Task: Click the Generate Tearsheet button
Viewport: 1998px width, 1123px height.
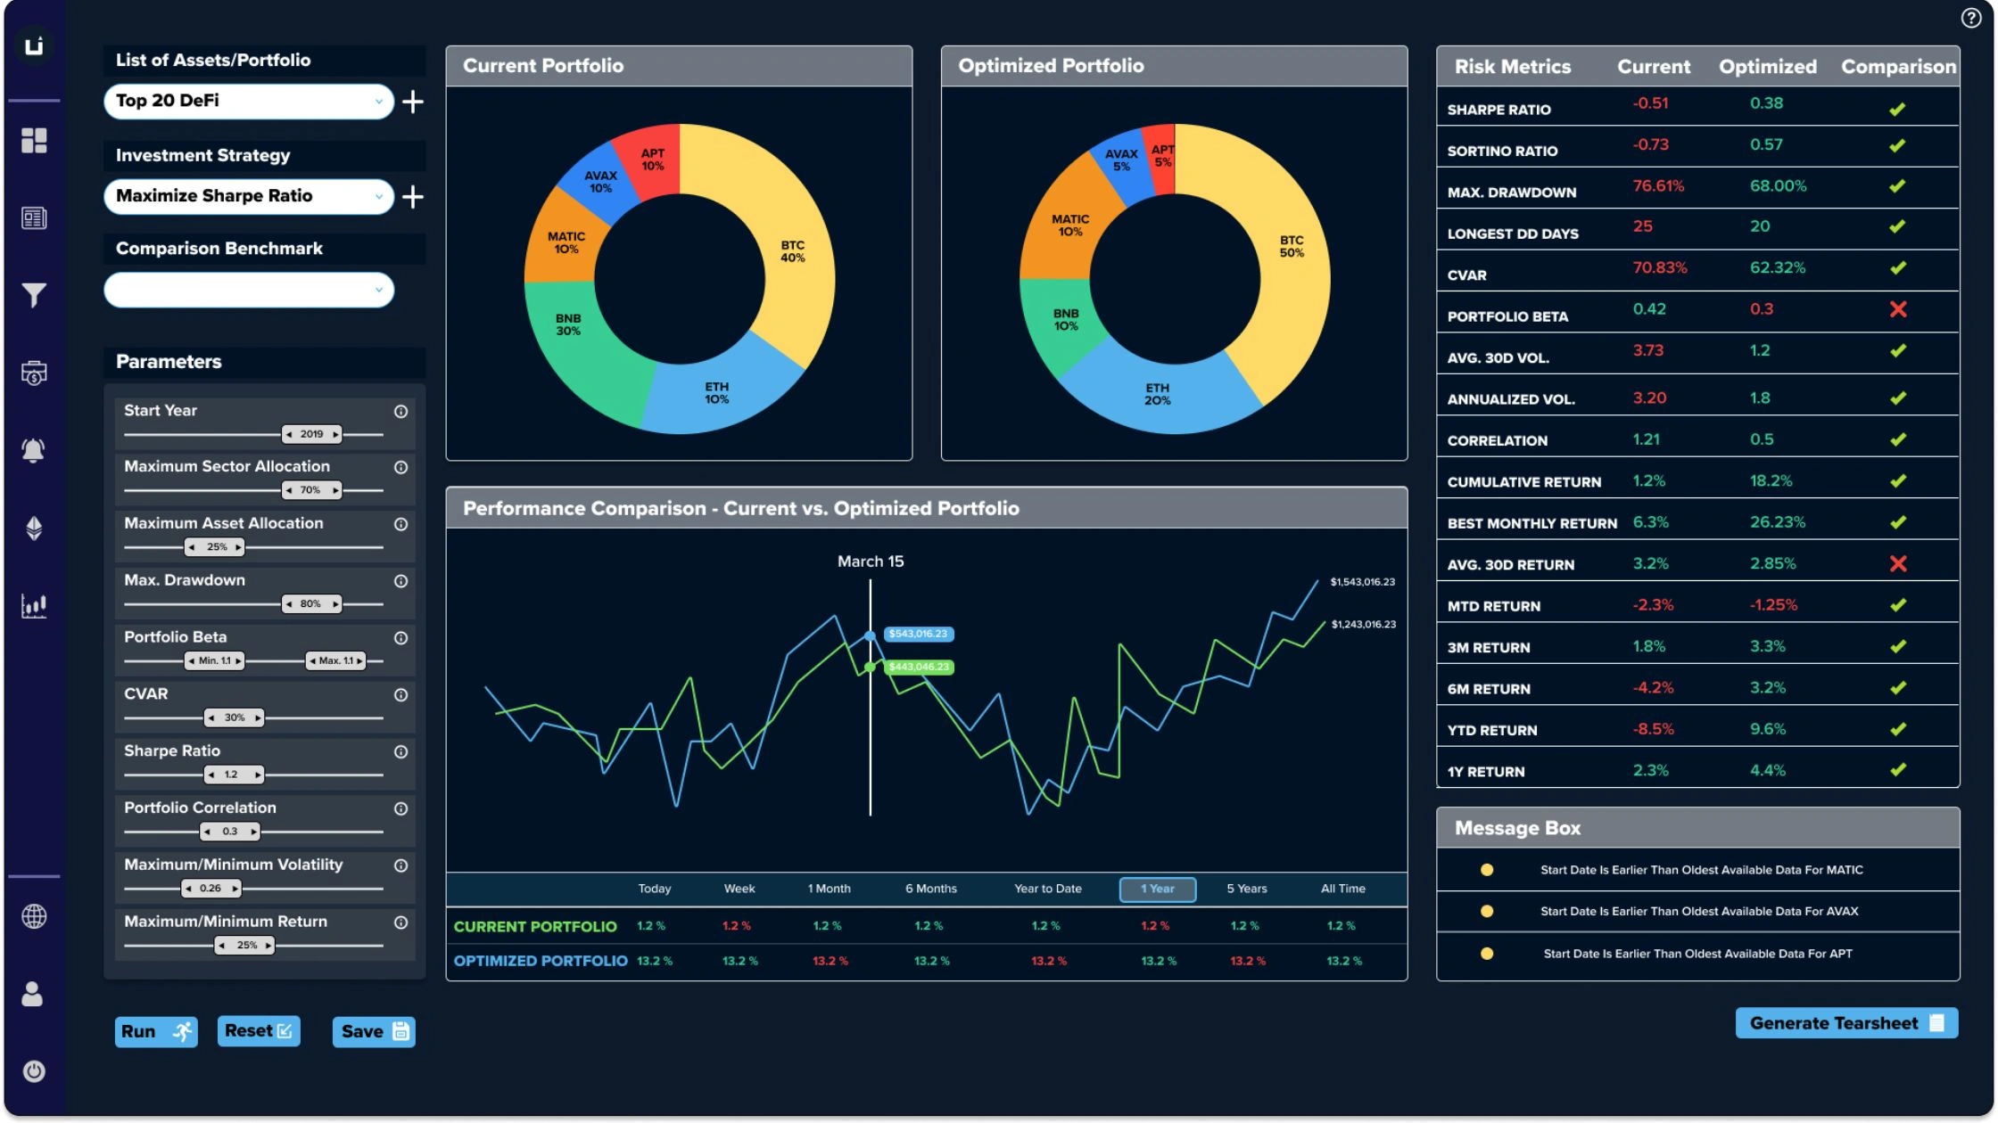Action: point(1845,1023)
